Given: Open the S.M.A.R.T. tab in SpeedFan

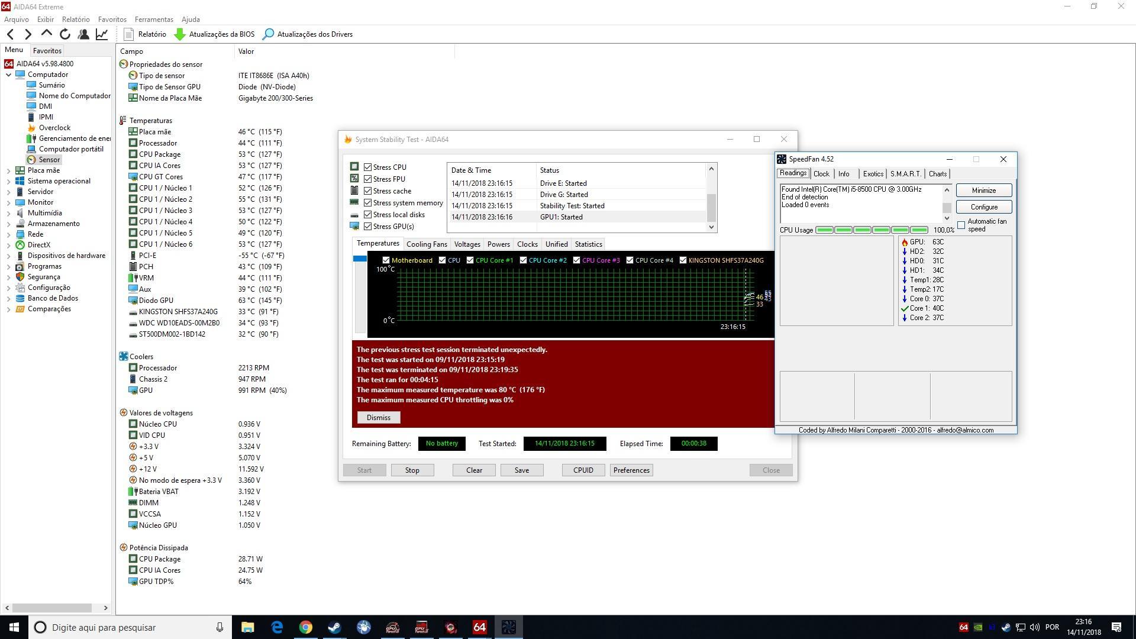Looking at the screenshot, I should (x=905, y=174).
